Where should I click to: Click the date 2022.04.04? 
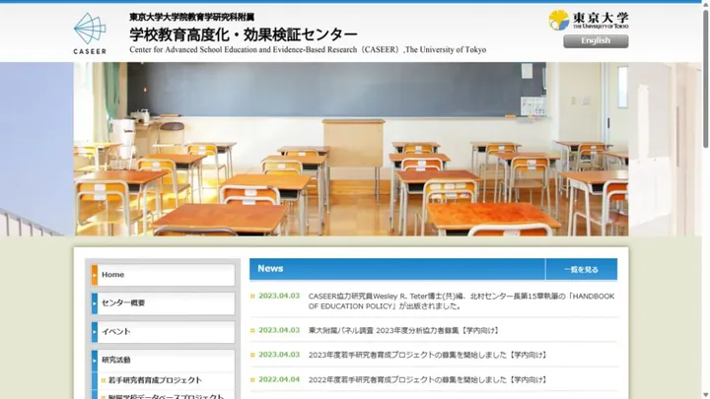279,379
